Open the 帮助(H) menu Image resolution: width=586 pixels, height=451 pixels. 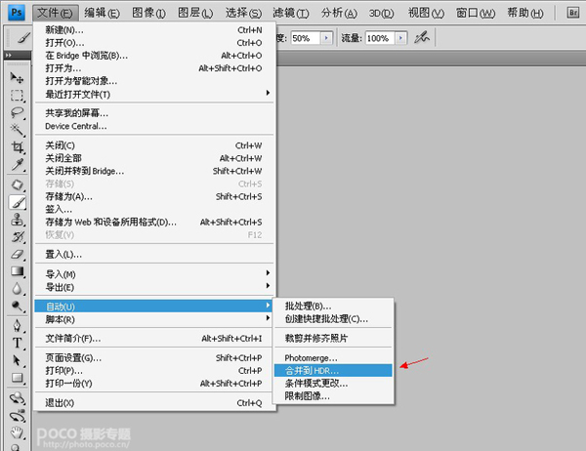[525, 13]
